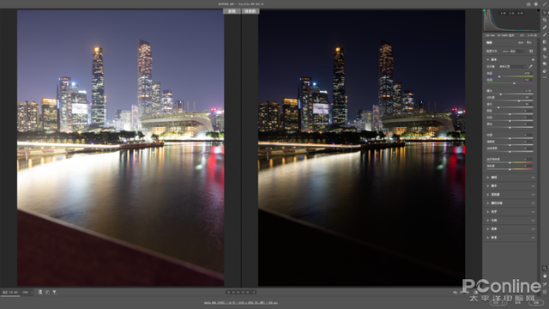Expand the Calibration panel
Image resolution: width=549 pixels, height=309 pixels.
coord(488,238)
